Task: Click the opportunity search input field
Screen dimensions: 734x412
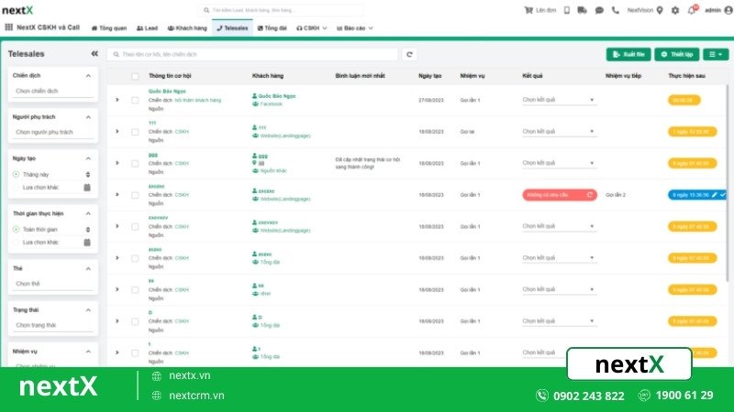Action: (x=253, y=54)
